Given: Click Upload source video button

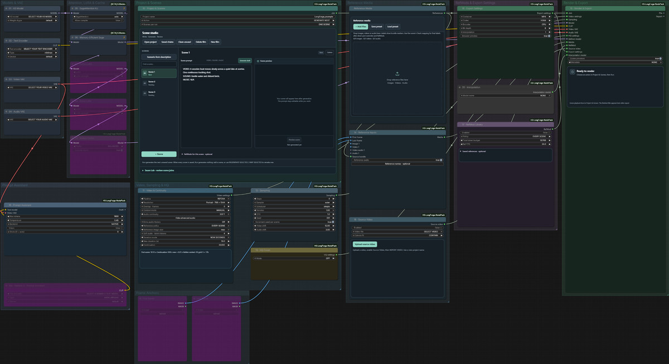Looking at the screenshot, I should [x=365, y=244].
